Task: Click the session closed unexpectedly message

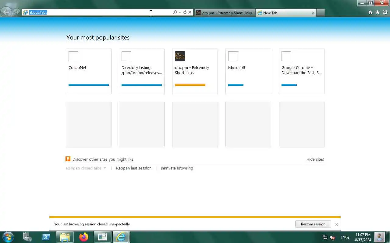Action: (x=92, y=224)
